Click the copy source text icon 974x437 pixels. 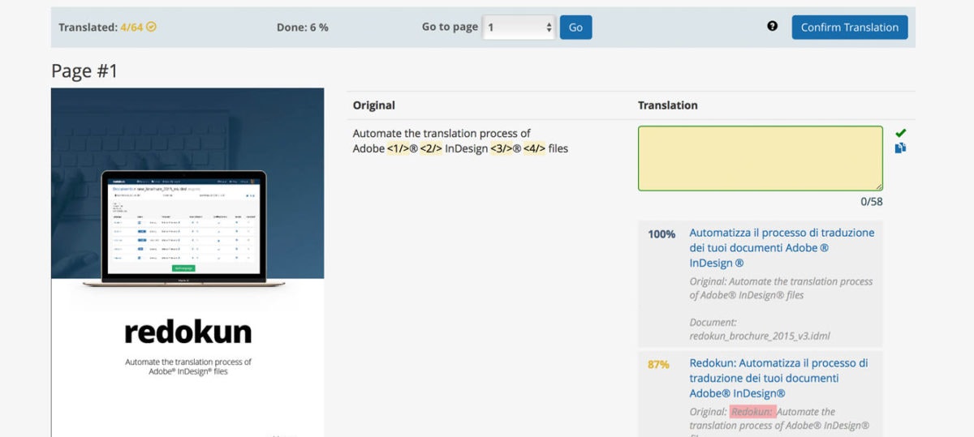(900, 148)
